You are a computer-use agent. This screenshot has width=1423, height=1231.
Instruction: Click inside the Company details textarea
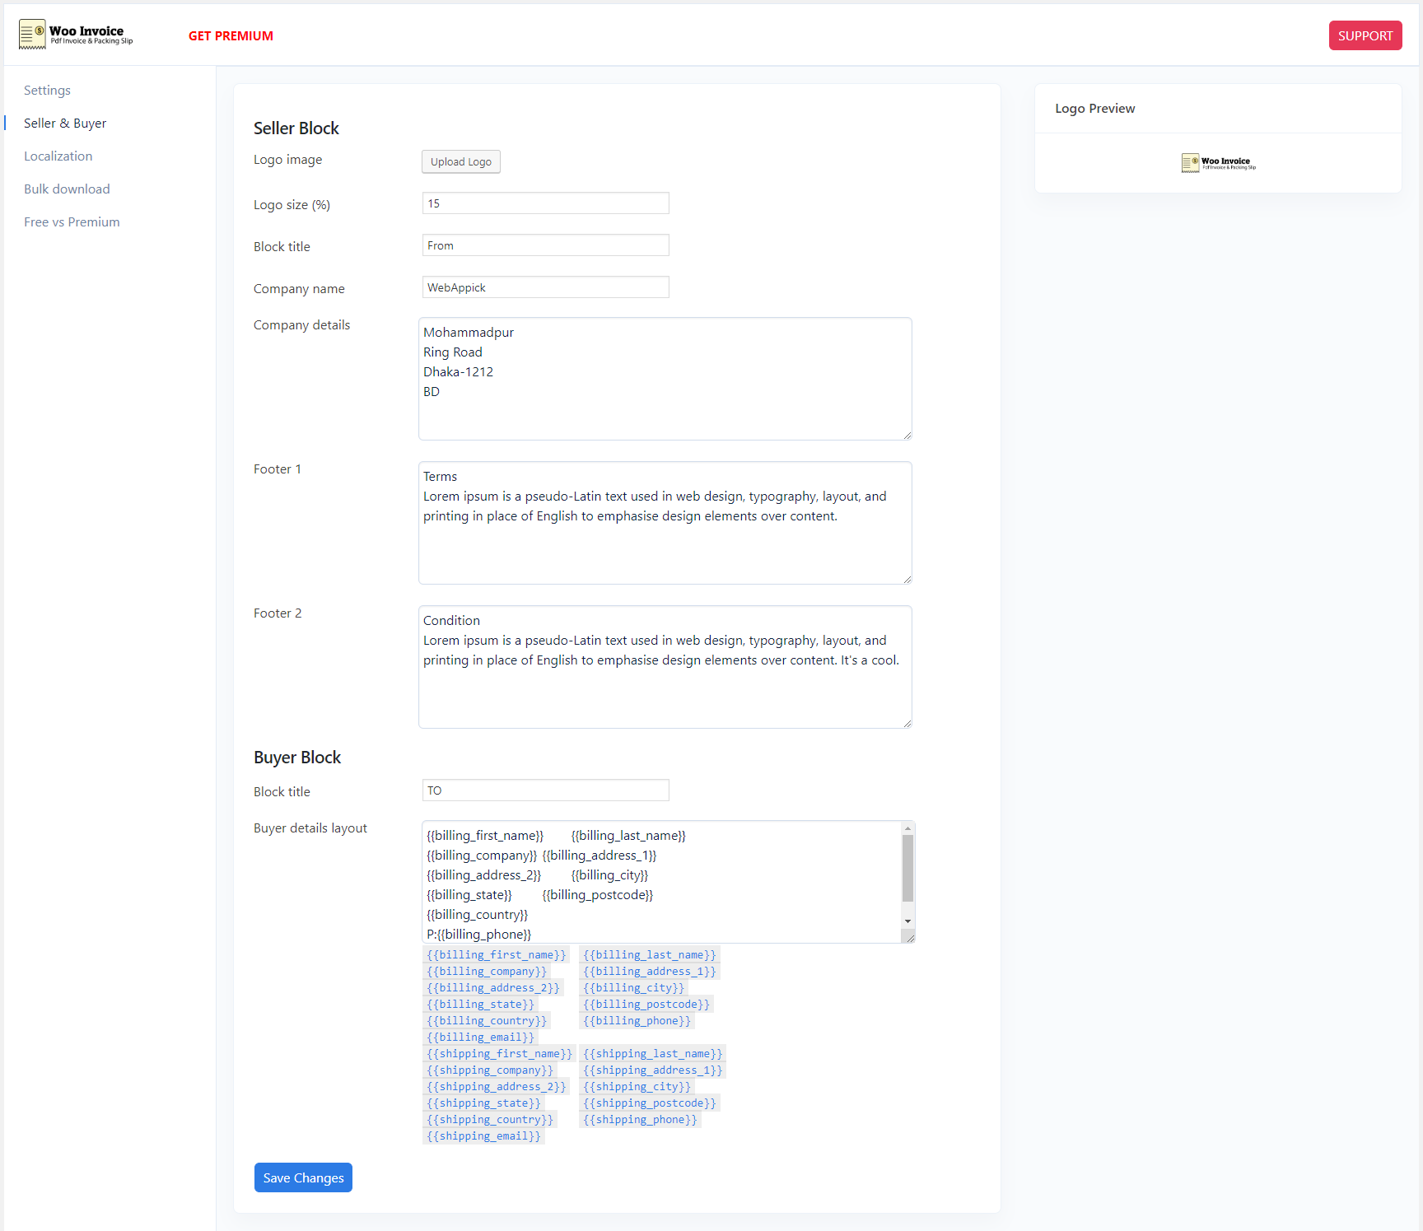pyautogui.click(x=665, y=379)
